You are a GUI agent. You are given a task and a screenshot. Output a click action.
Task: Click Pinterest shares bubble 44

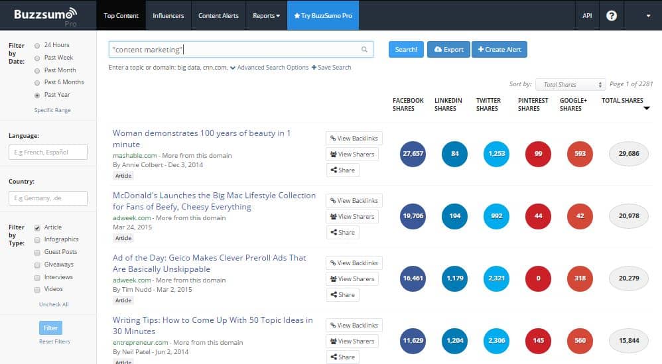coord(539,216)
